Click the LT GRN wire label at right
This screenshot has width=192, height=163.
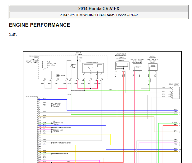pyautogui.click(x=174, y=122)
